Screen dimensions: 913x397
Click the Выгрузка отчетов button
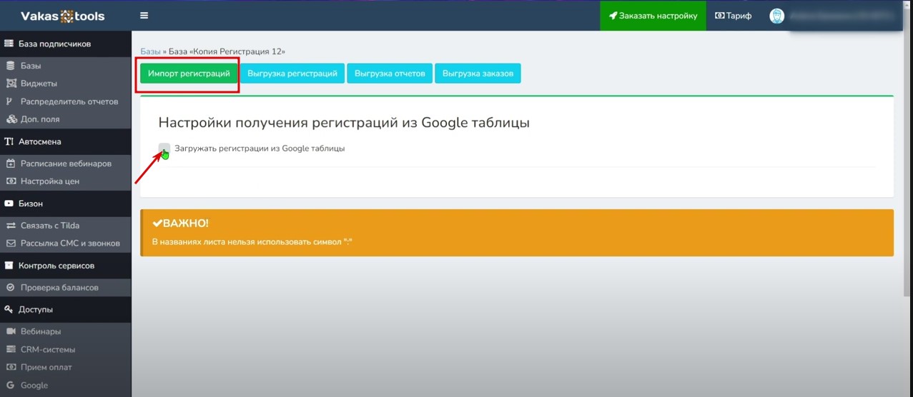(390, 74)
